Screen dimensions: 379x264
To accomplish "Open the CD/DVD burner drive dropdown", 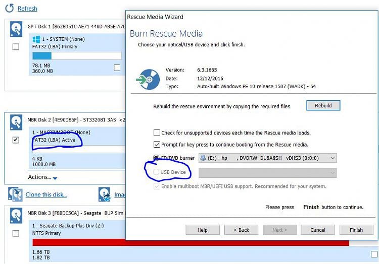I will (267, 158).
